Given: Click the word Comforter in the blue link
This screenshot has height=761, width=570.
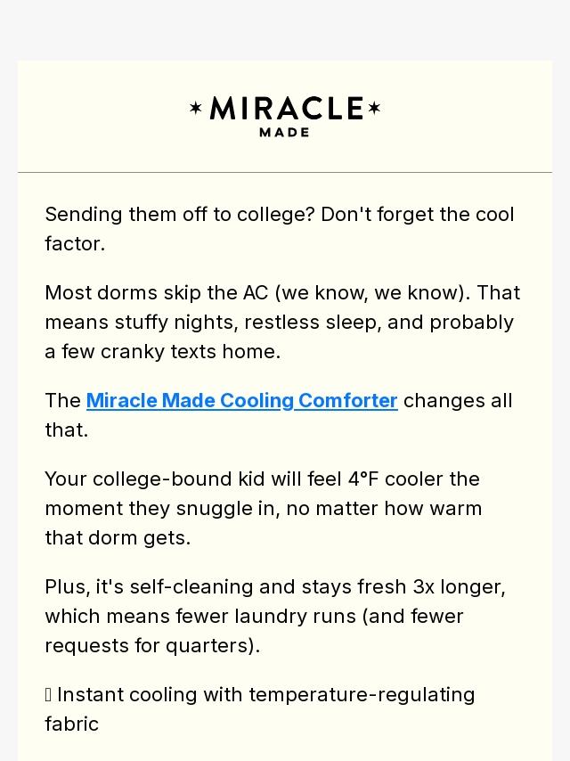Looking at the screenshot, I should 348,401.
